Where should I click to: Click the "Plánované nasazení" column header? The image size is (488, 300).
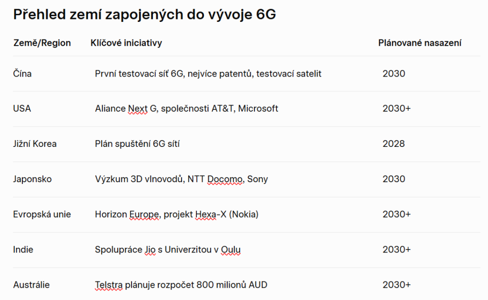coord(419,43)
